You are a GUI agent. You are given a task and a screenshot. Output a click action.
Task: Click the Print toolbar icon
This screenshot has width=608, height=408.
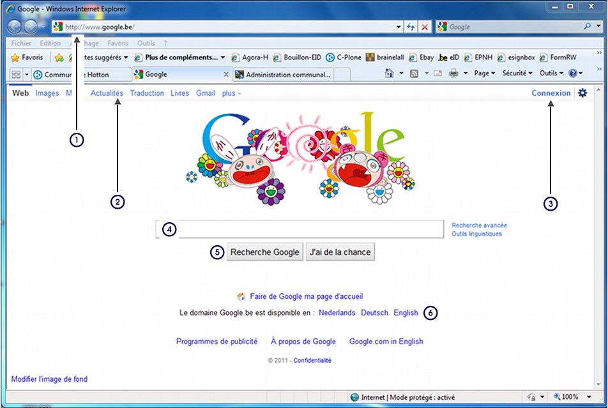pyautogui.click(x=453, y=73)
